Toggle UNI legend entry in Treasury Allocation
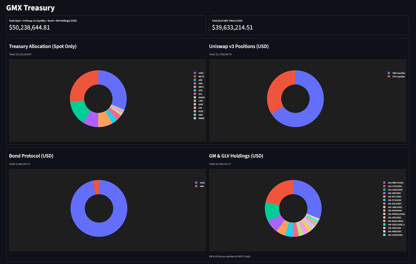416x264 pixels. click(x=198, y=108)
